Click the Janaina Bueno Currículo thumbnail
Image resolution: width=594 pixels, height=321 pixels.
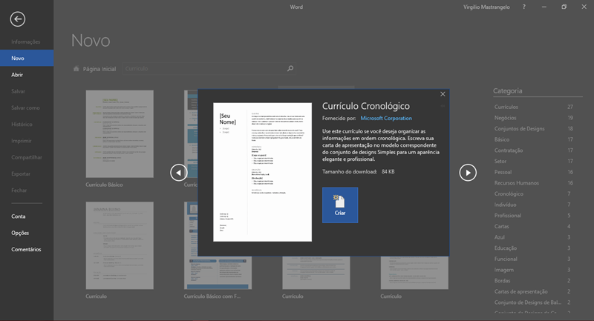click(x=120, y=245)
